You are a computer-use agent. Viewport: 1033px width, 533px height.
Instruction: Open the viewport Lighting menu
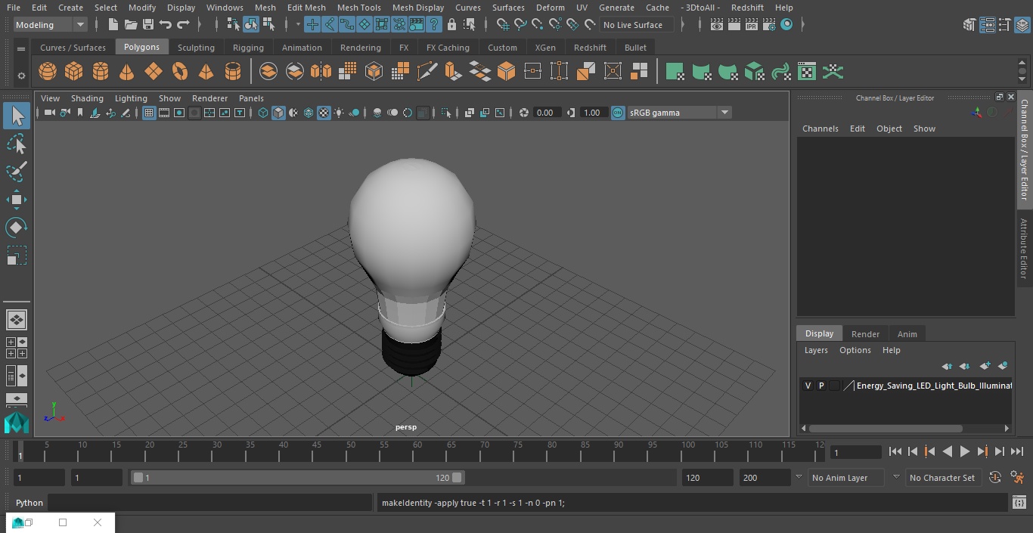pyautogui.click(x=131, y=98)
